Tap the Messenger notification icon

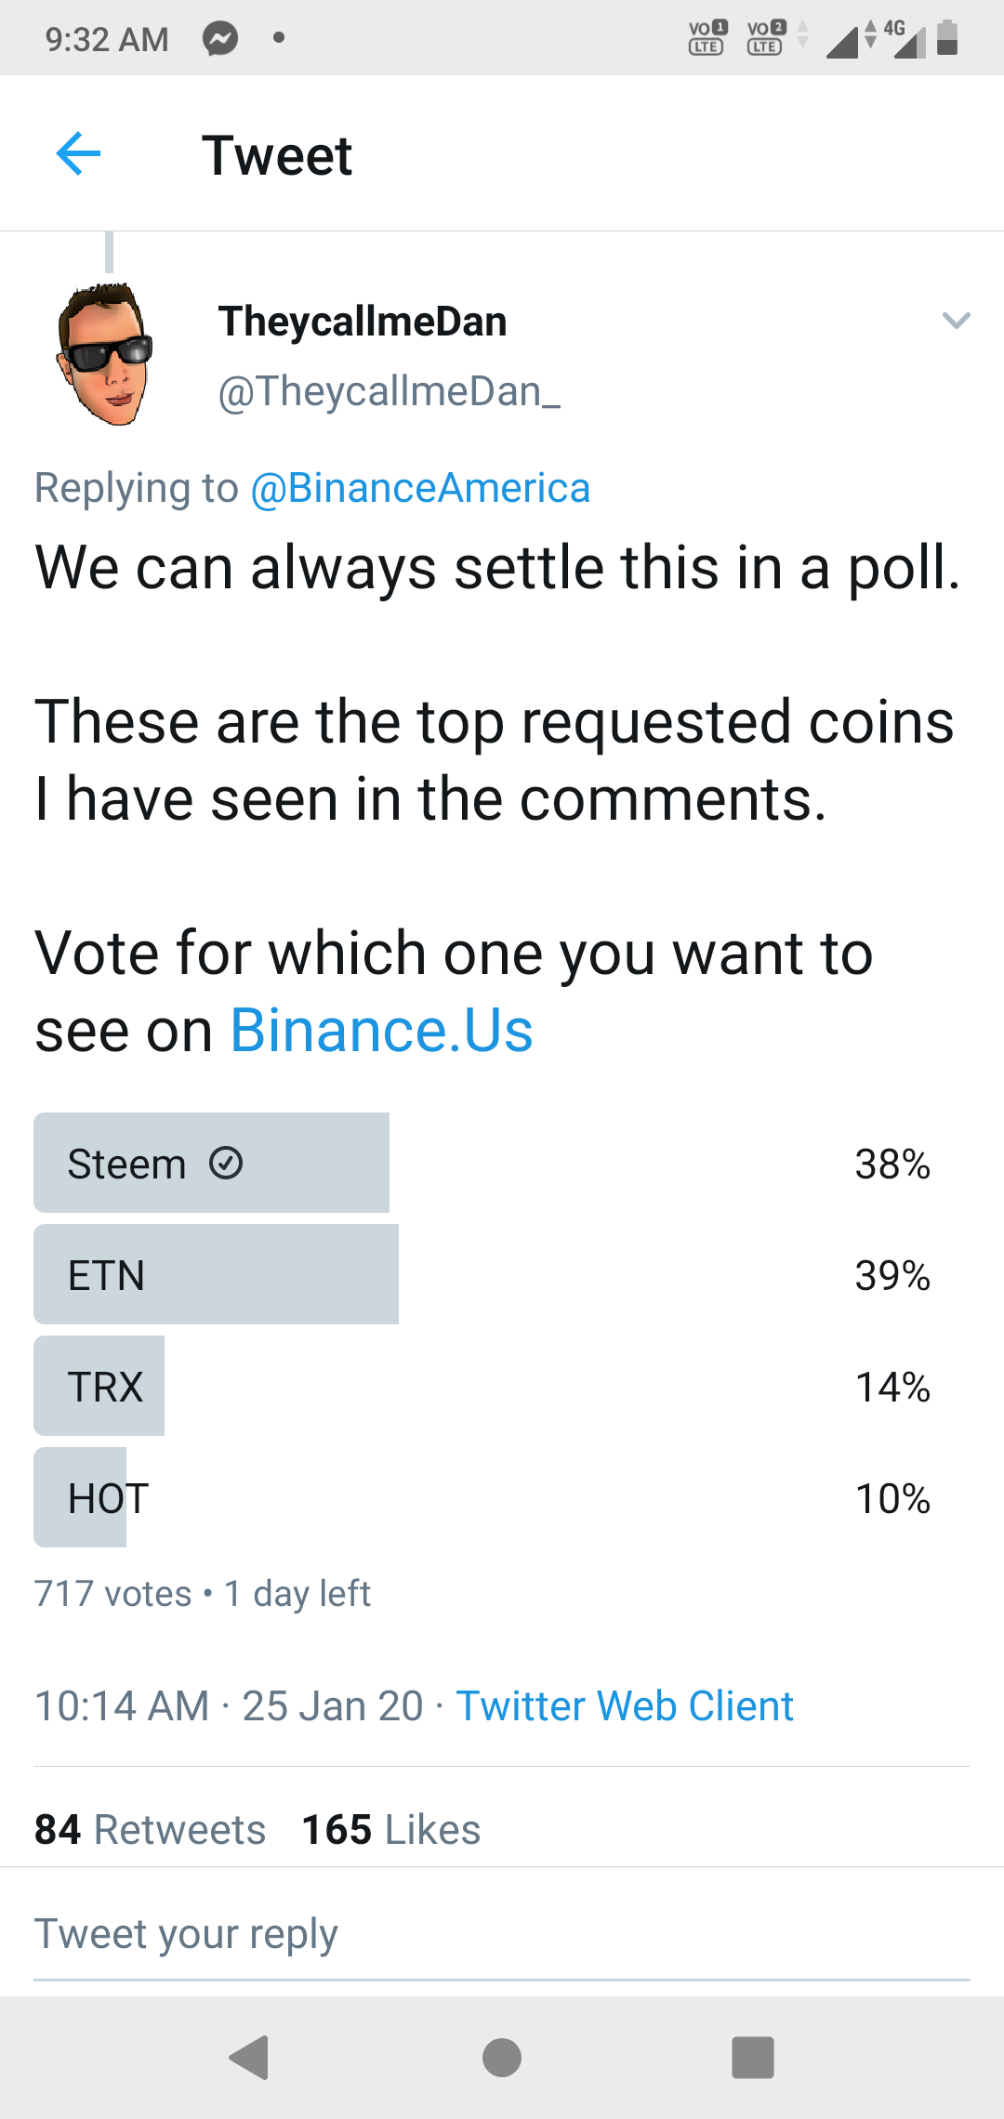coord(221,39)
